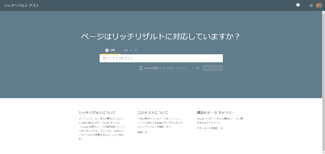Expand the Google 検査ツール（スマートフォン）dropdown
The width and height of the screenshot is (325, 154).
click(x=166, y=68)
